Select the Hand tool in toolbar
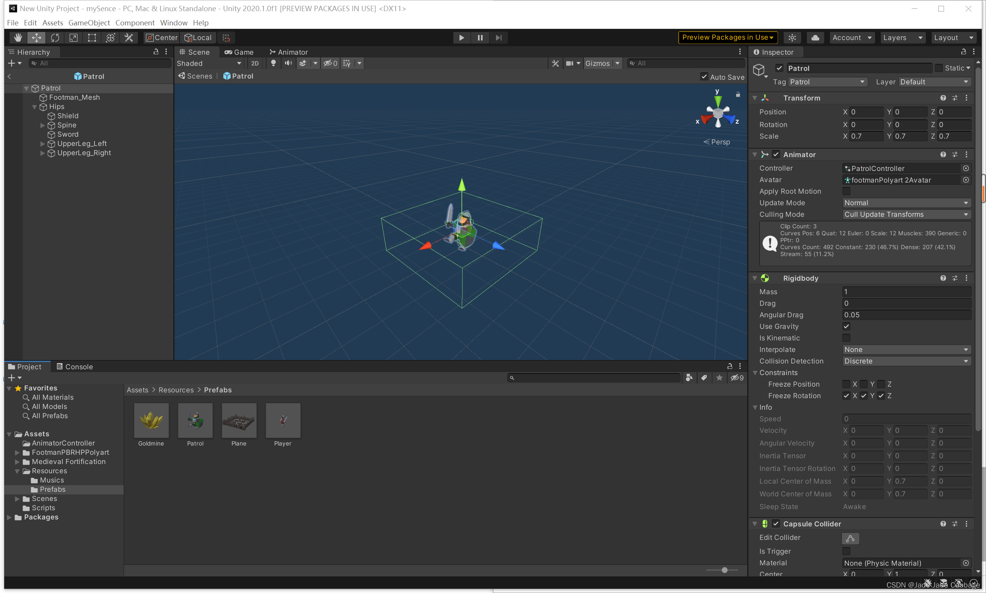Screen dimensions: 986x593 (18, 38)
